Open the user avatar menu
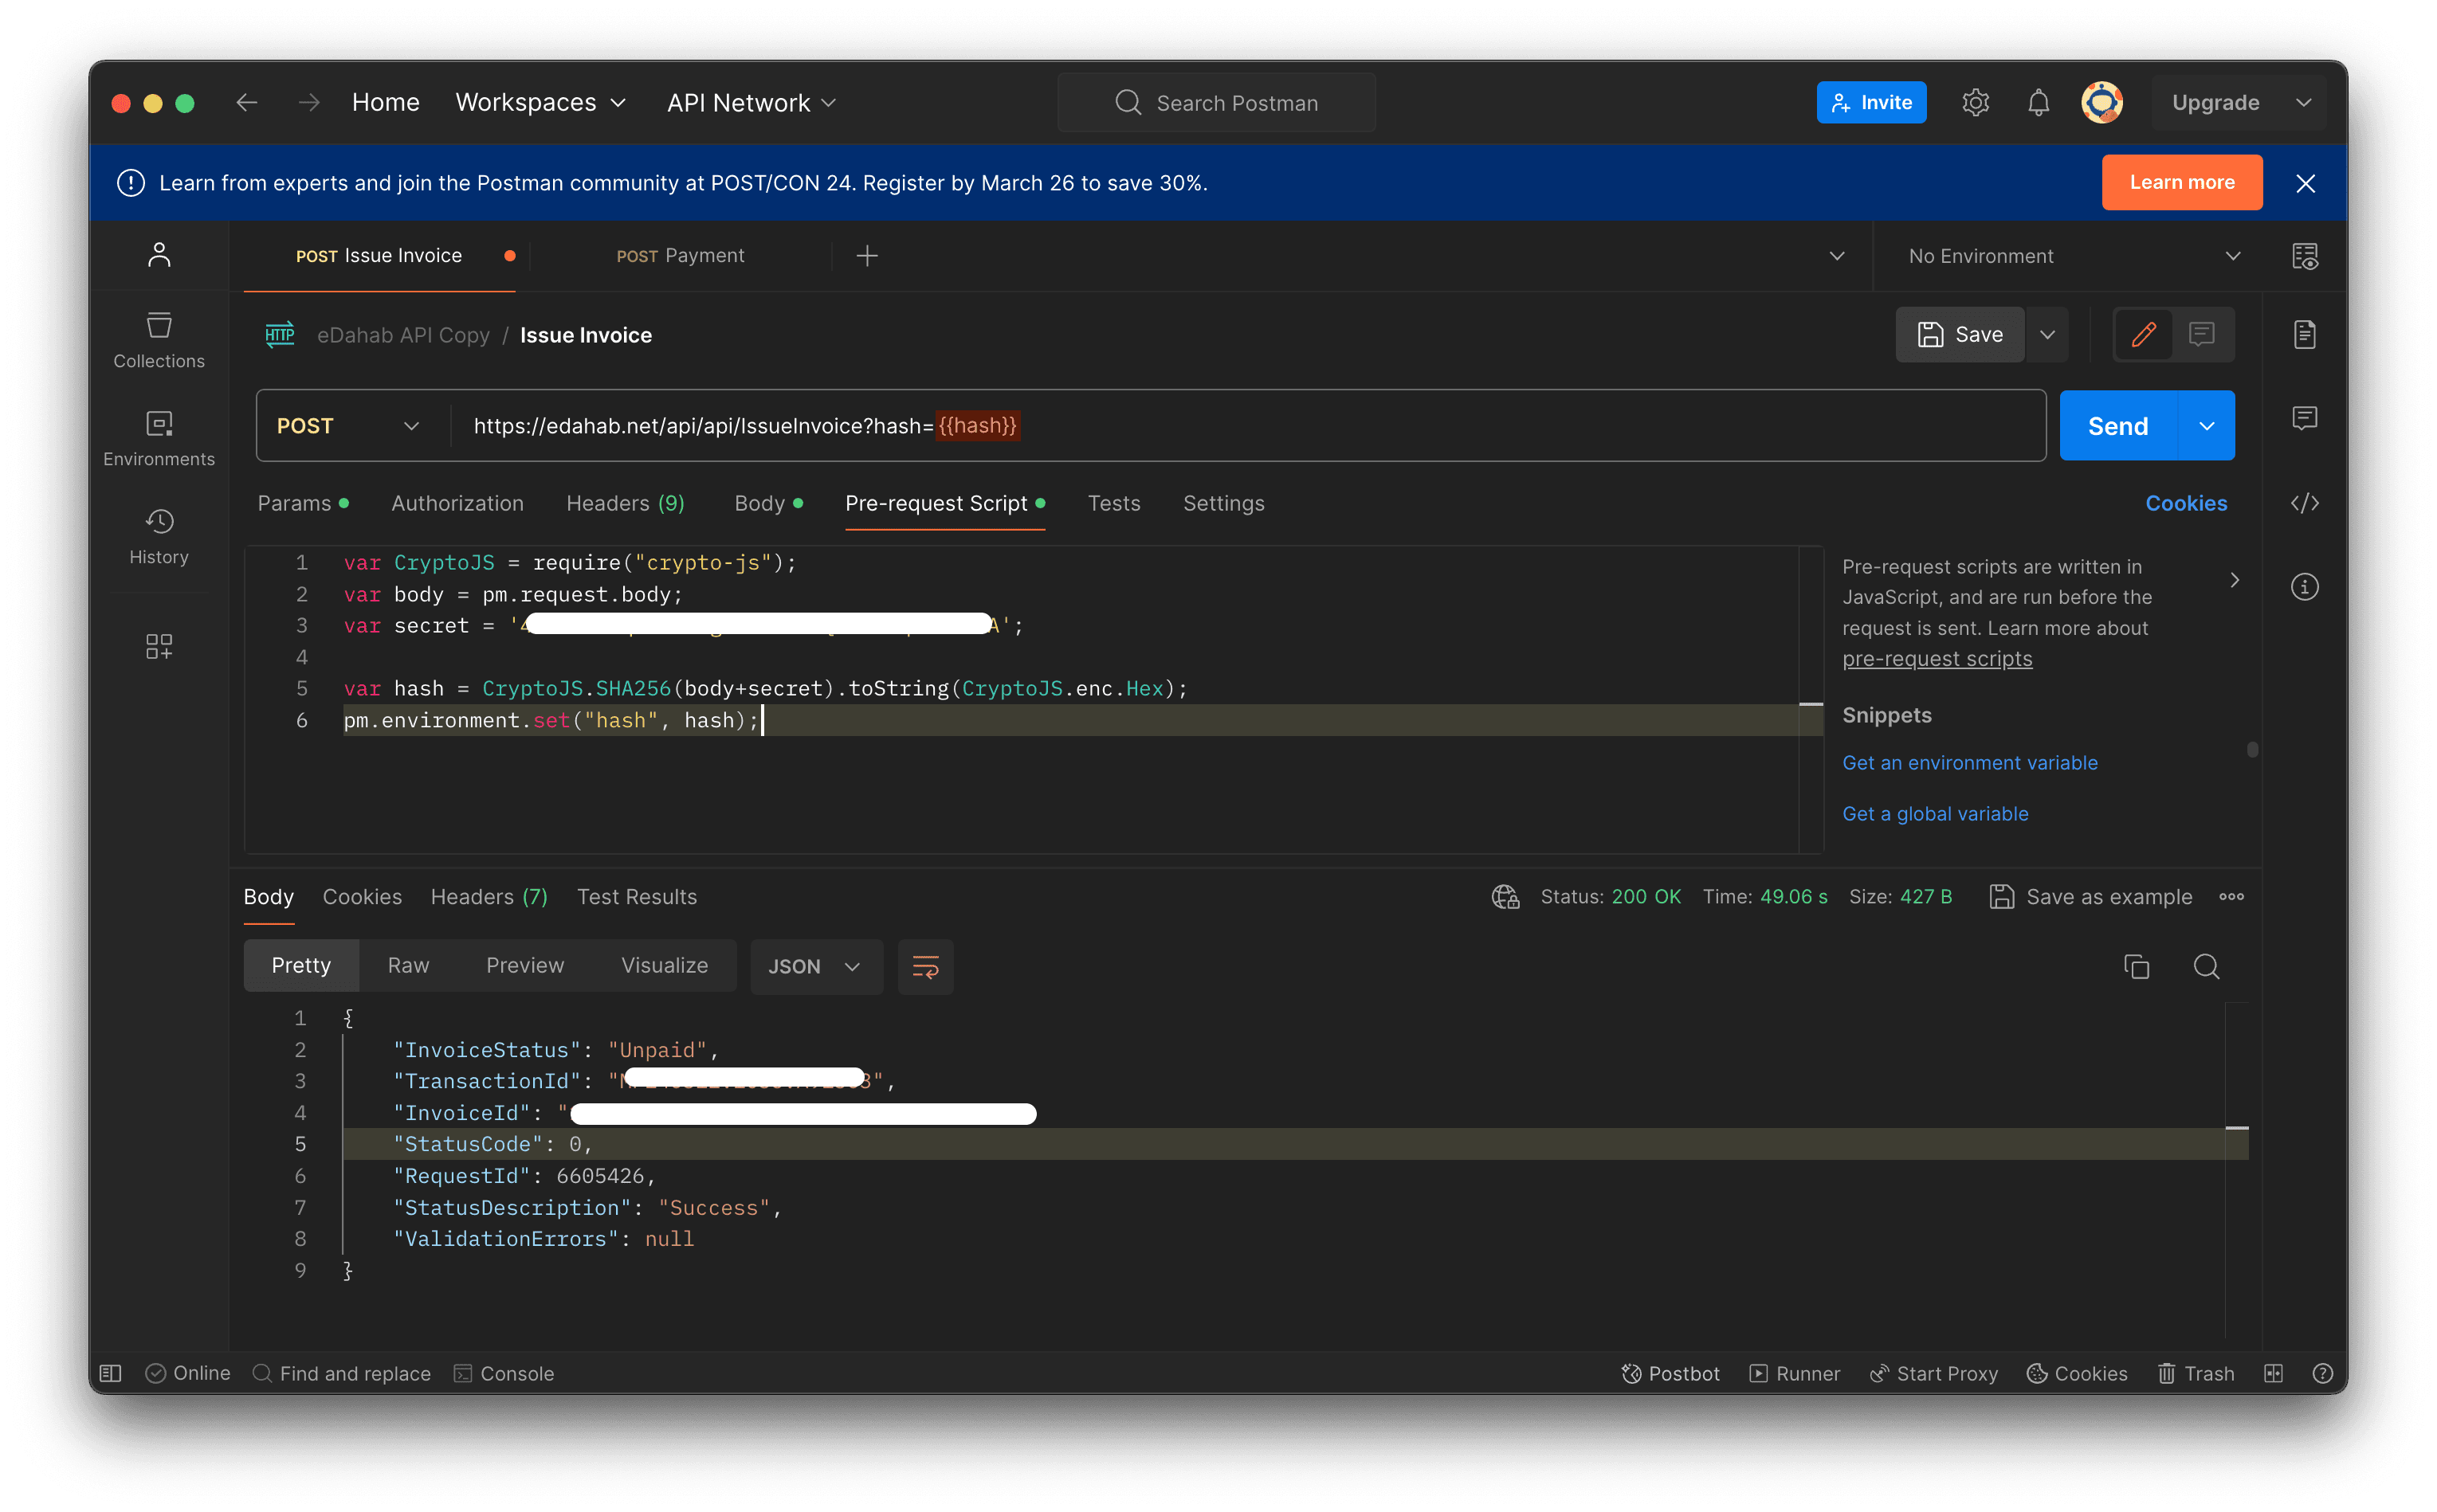The height and width of the screenshot is (1512, 2437). point(2101,102)
